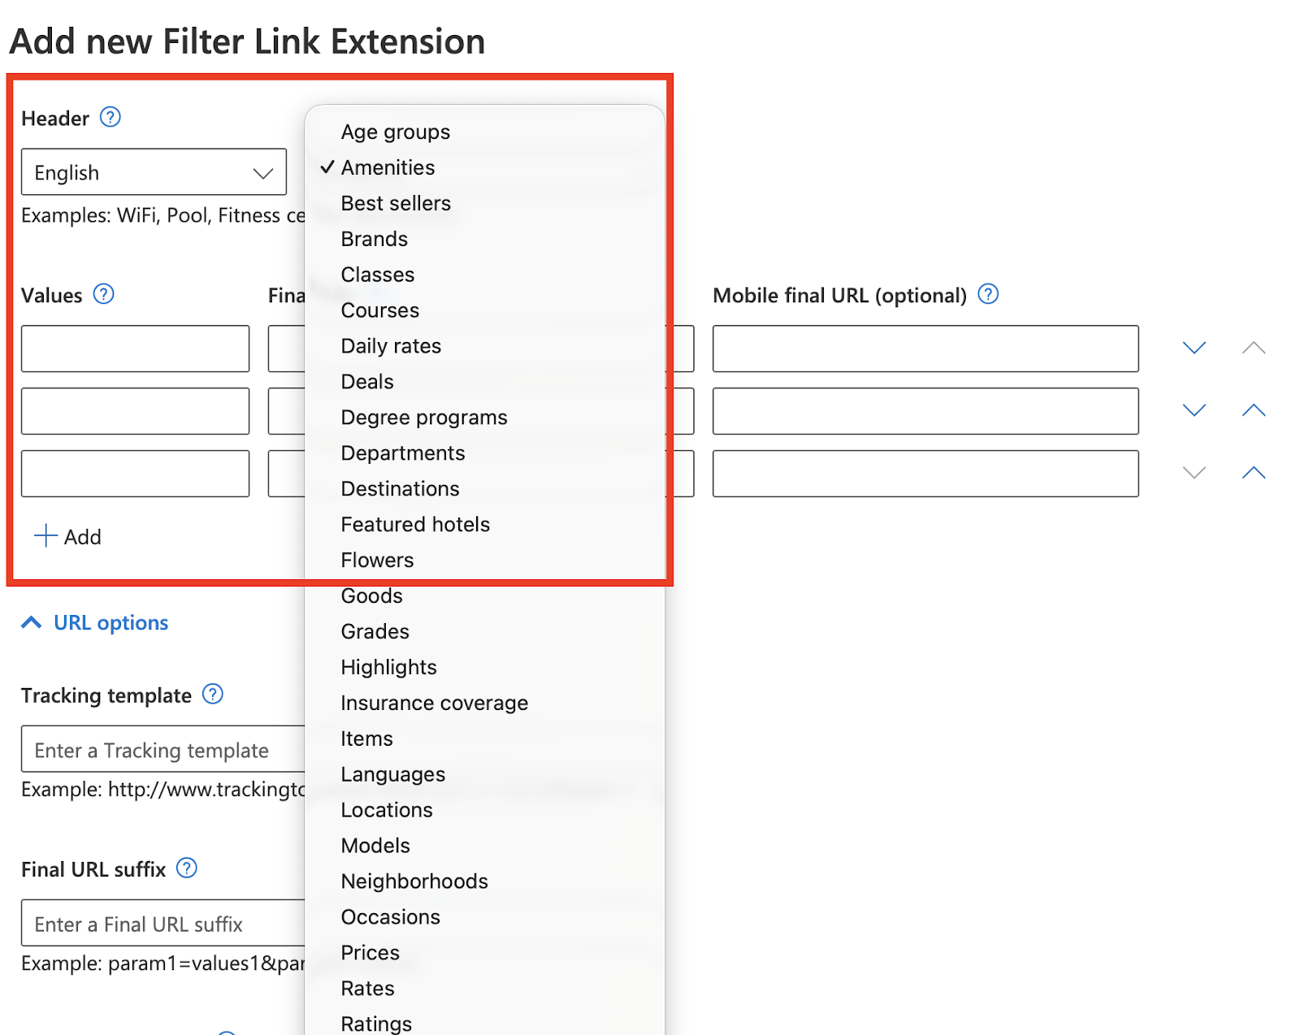Choose Featured hotels from the list

[x=415, y=525]
